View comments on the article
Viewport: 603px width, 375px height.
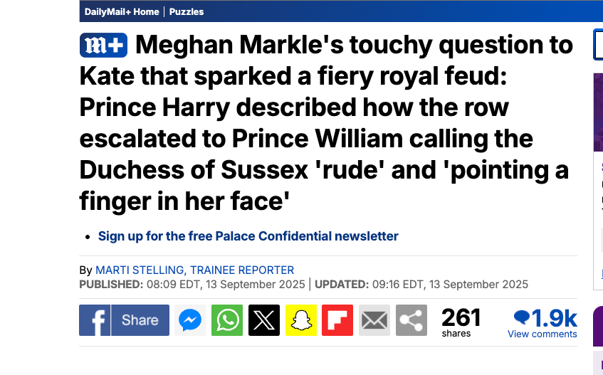click(542, 334)
